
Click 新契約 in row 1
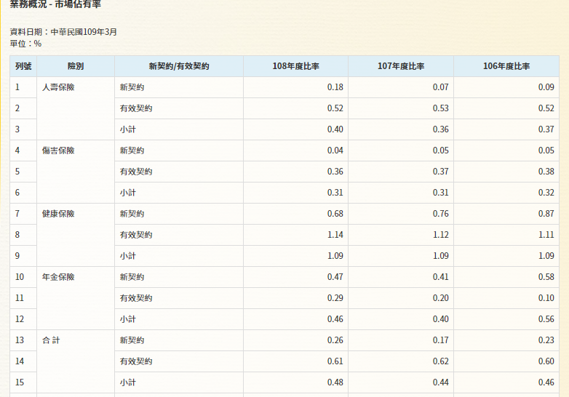click(x=132, y=87)
